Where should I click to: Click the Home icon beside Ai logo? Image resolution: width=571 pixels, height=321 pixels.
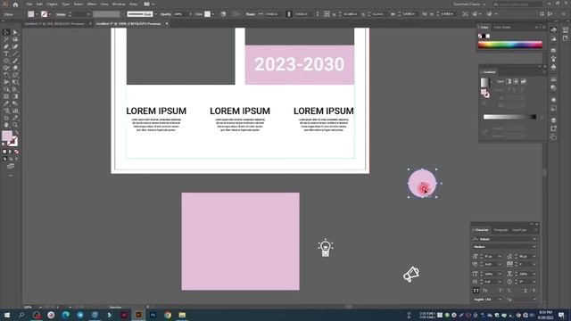pos(15,4)
